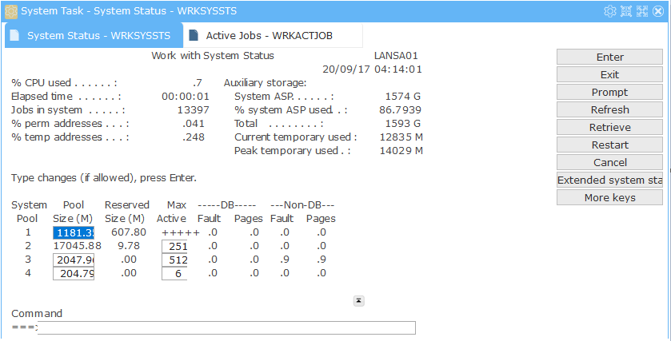Image resolution: width=671 pixels, height=341 pixels.
Task: Close the System Task panel
Action: tap(658, 11)
